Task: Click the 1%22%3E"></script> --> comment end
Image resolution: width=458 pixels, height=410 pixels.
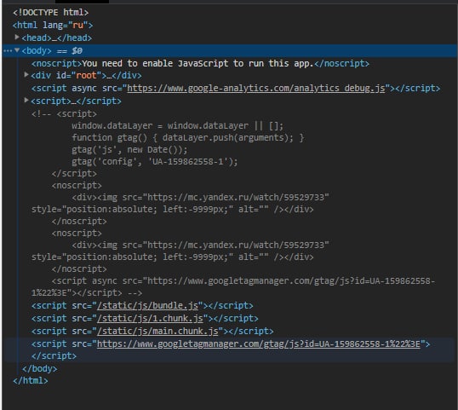Action: [x=87, y=293]
